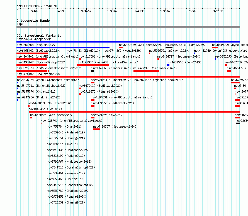
Task: Click nsv3332643 (Audano2019) label
Action: click(x=66, y=132)
